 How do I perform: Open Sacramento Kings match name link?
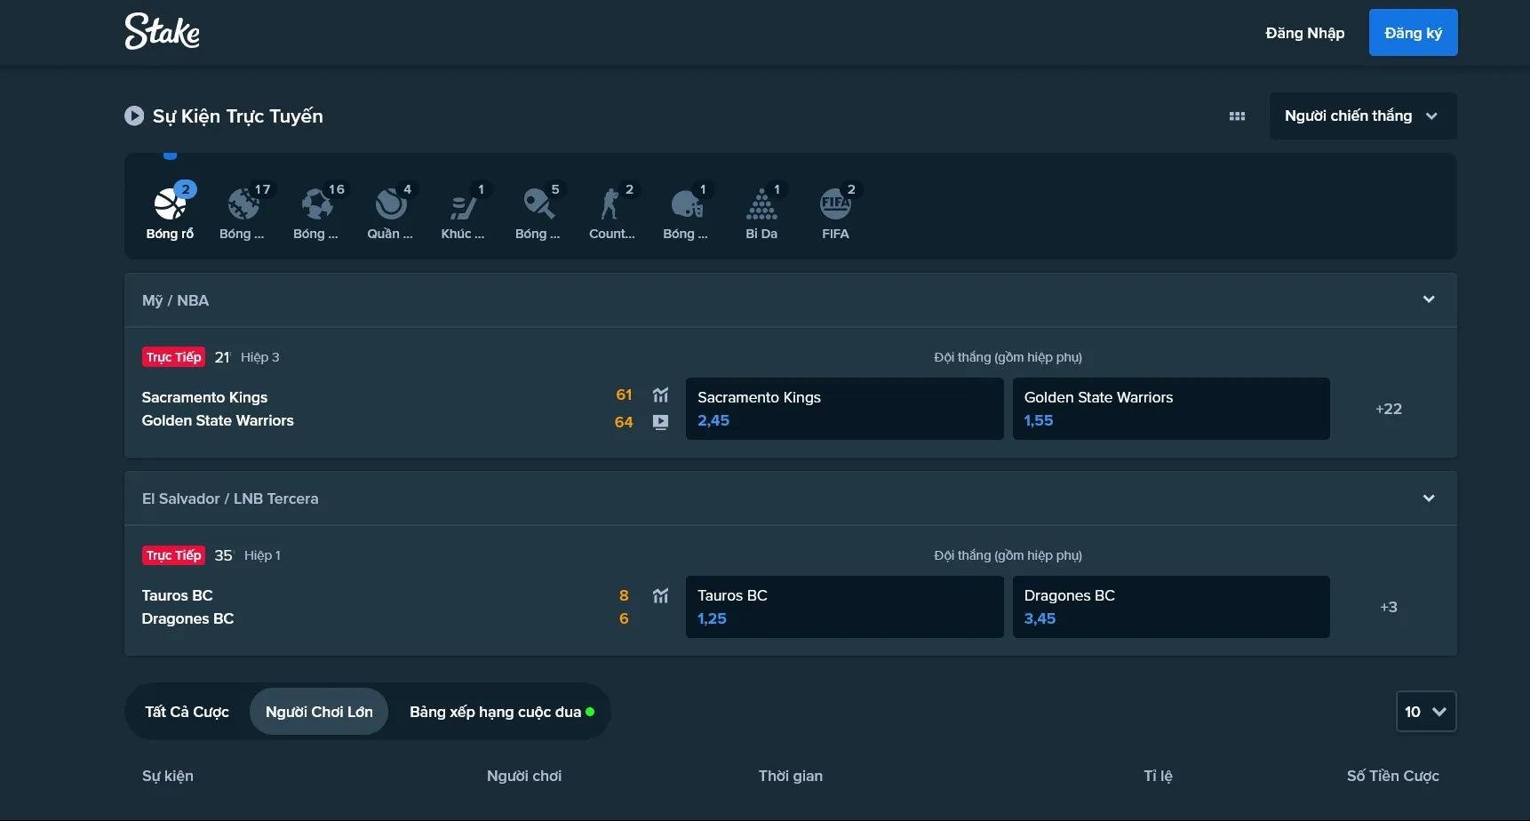point(204,397)
